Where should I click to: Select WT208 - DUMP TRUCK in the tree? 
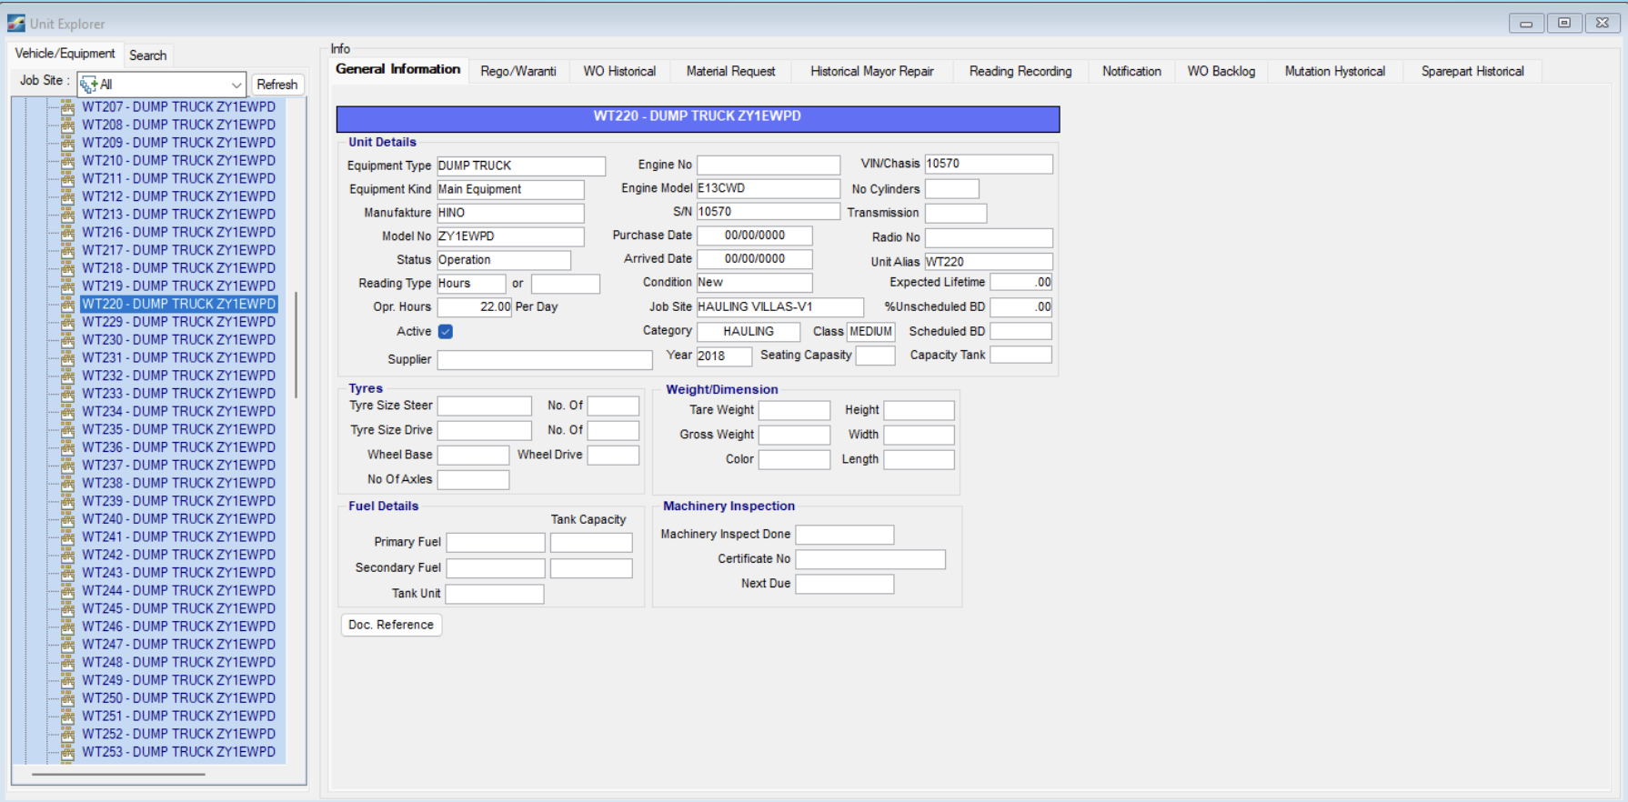[x=179, y=125]
